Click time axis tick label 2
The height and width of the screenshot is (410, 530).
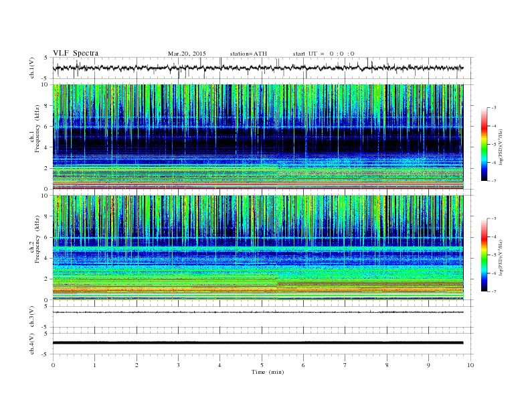pos(137,365)
